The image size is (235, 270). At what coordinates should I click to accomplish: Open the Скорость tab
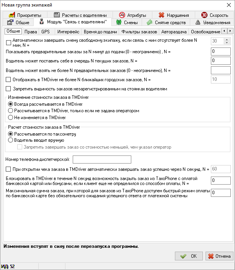[215, 15]
